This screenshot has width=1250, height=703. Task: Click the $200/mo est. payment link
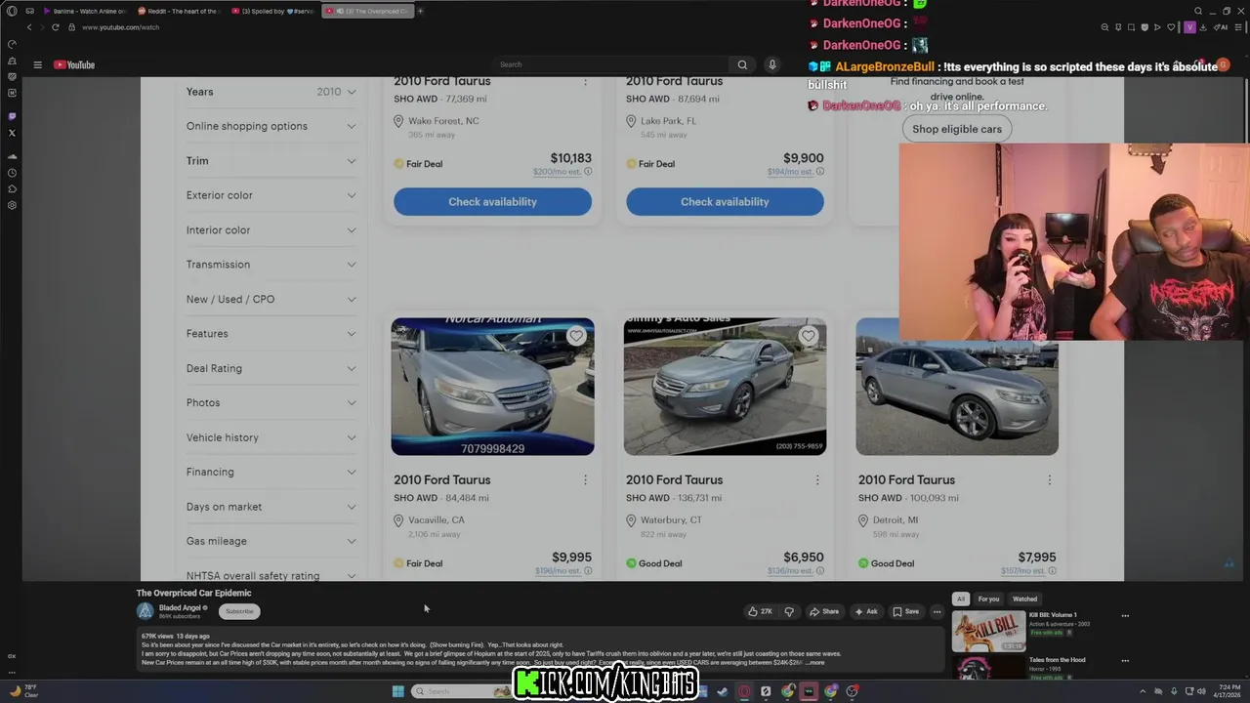click(x=557, y=172)
